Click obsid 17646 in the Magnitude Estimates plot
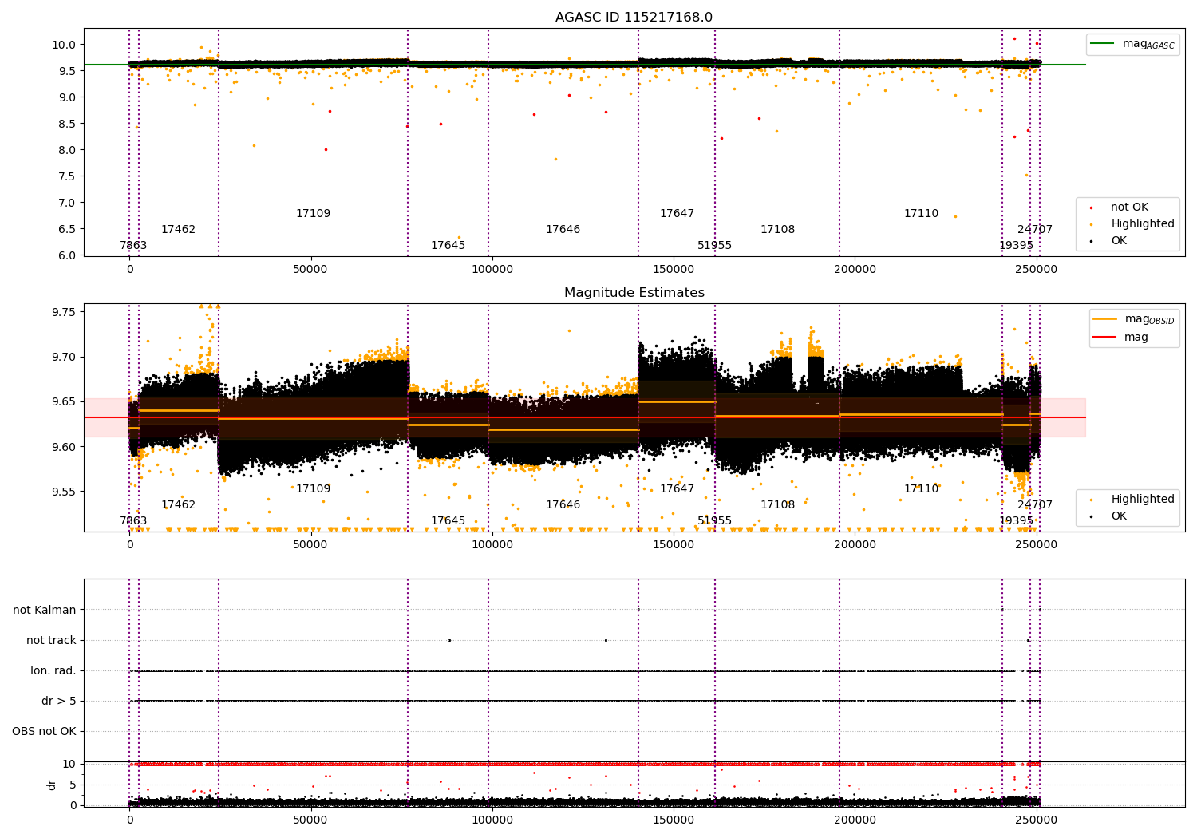The width and height of the screenshot is (1197, 838). pos(563,505)
